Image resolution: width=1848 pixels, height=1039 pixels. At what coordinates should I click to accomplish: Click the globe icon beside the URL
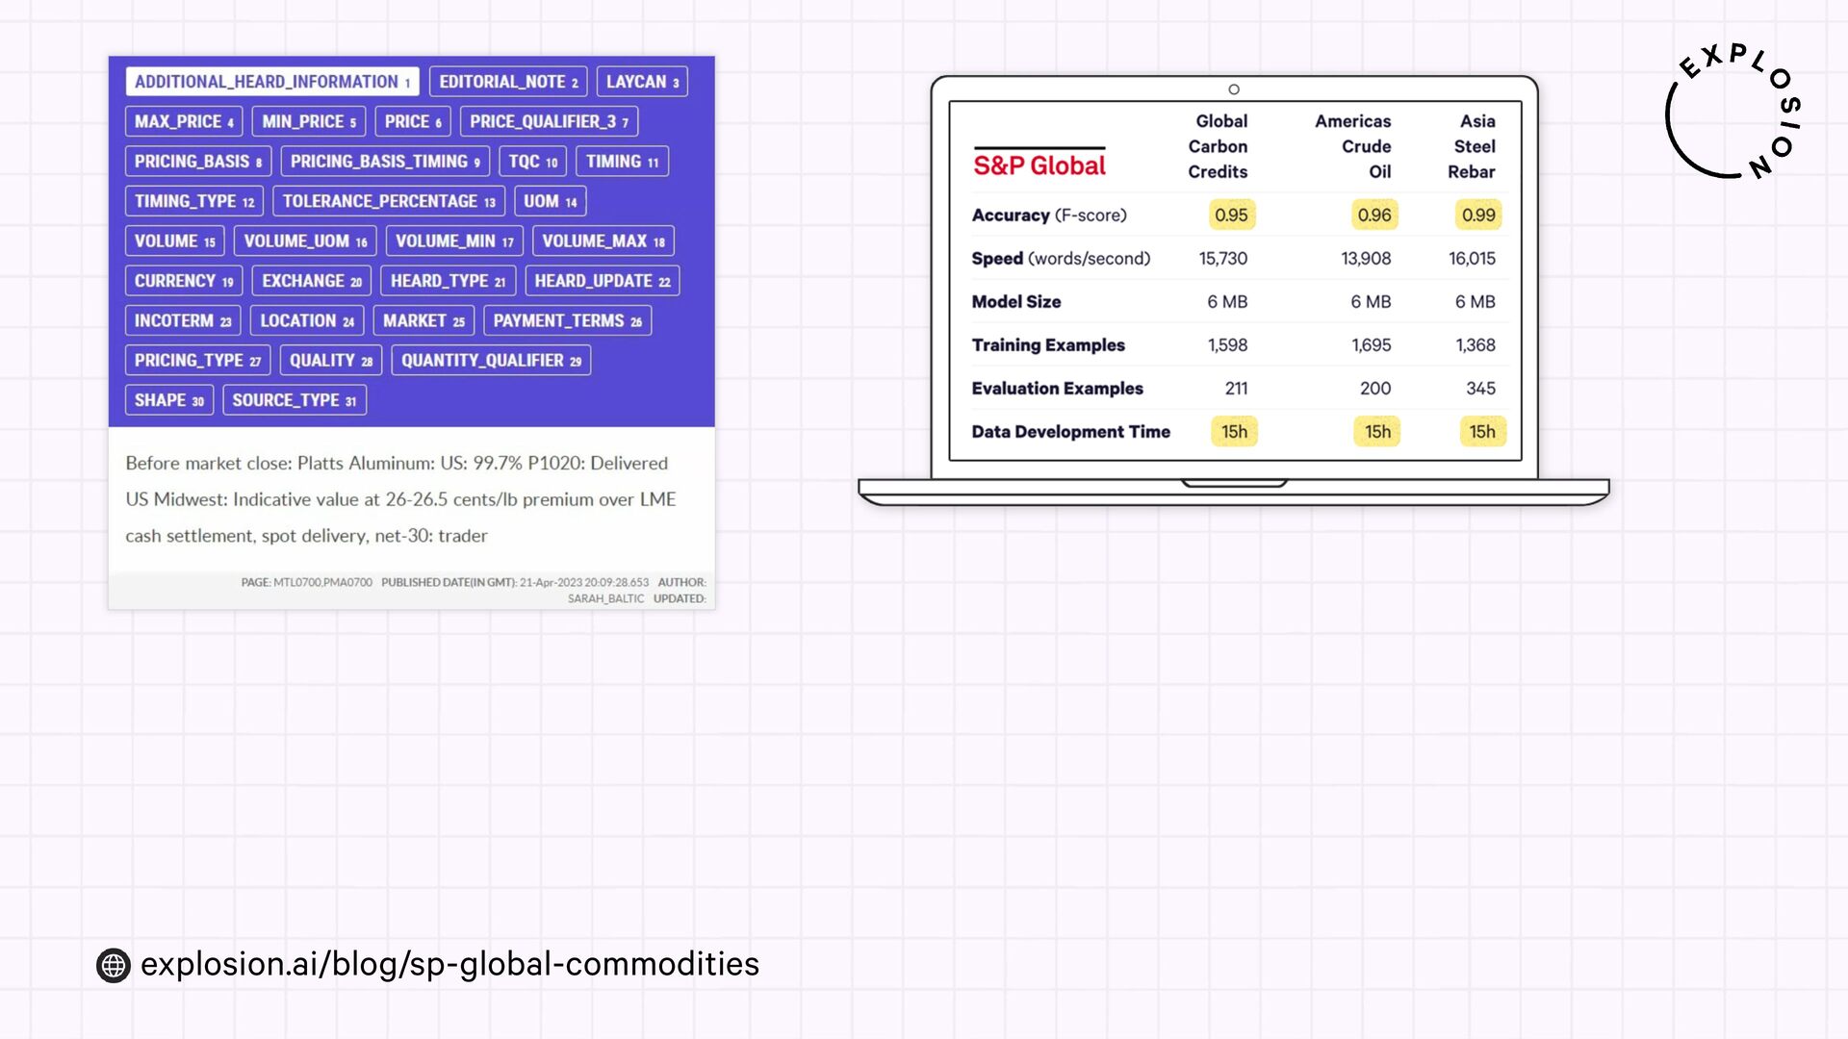pos(114,965)
